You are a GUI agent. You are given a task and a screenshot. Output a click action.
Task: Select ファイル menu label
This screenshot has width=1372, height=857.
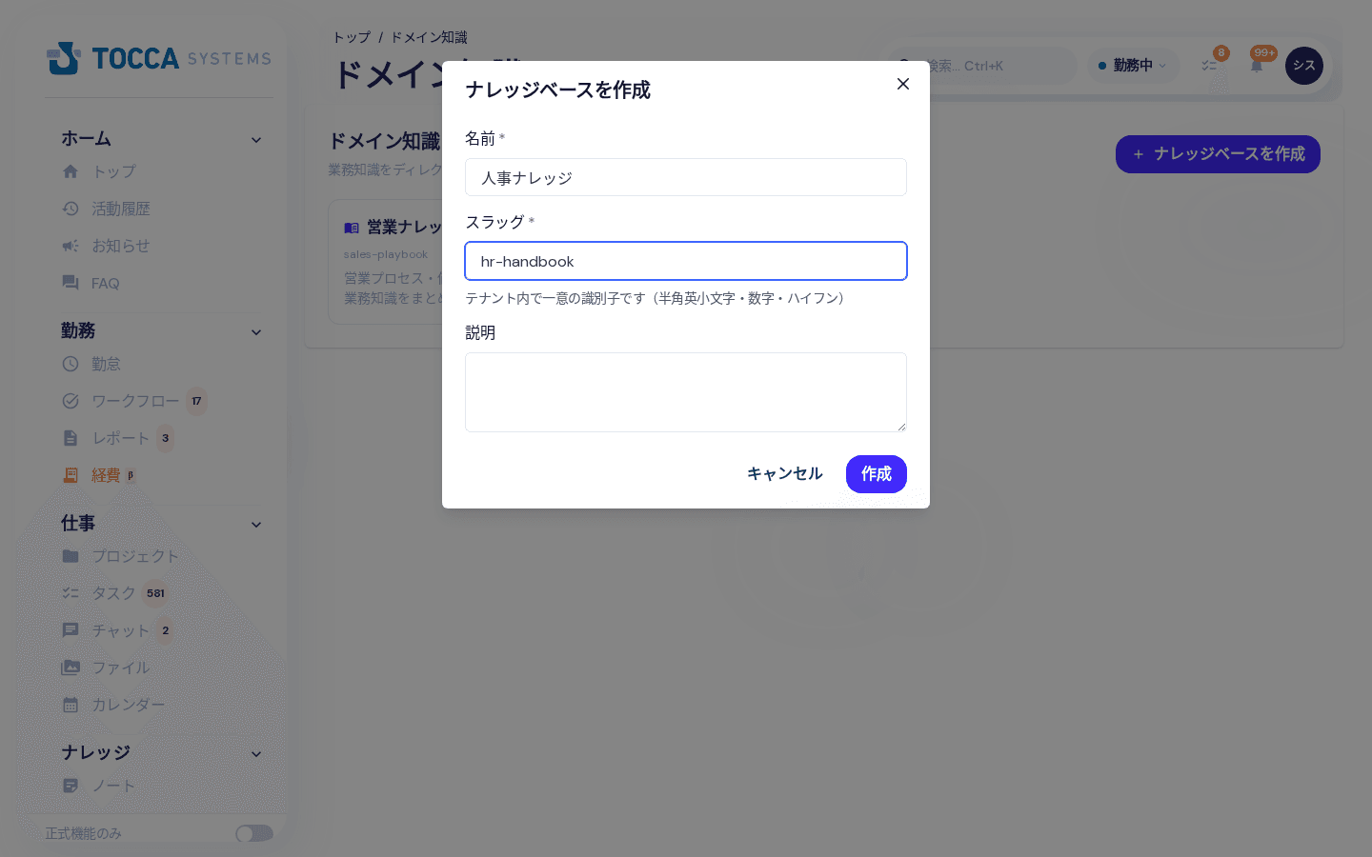[121, 668]
